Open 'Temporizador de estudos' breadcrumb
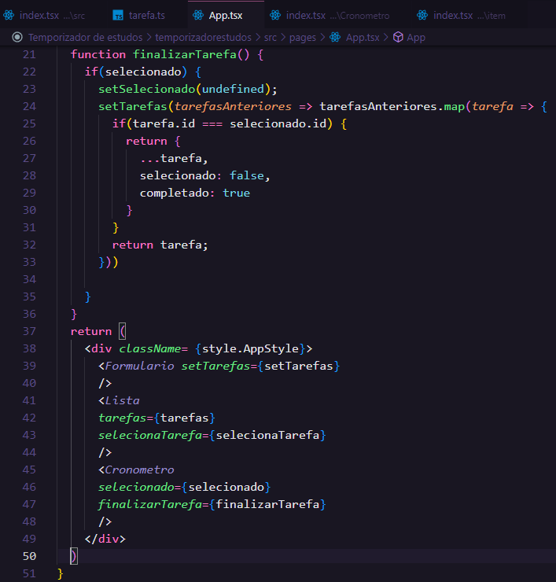Viewport: 556px width, 582px height. tap(86, 38)
